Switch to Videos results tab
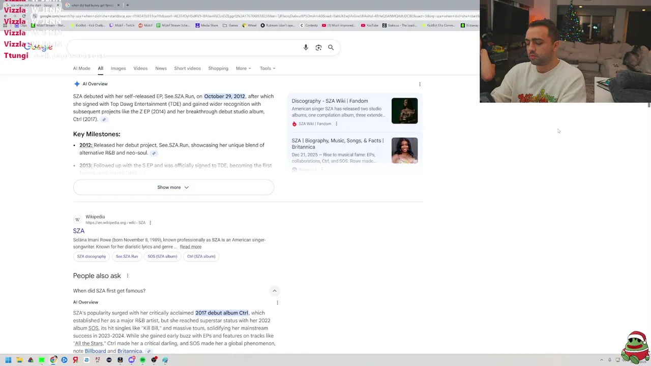Viewport: 651px width, 366px height. 140,68
